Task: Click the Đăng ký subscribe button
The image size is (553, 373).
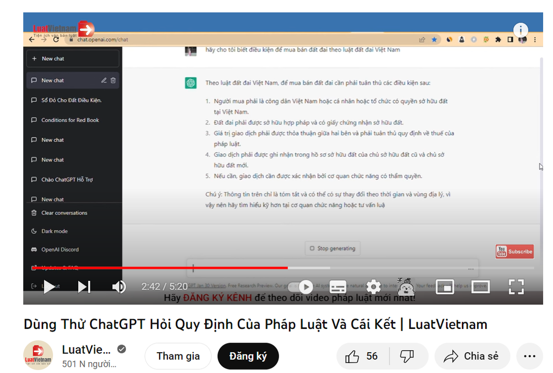Action: click(248, 356)
